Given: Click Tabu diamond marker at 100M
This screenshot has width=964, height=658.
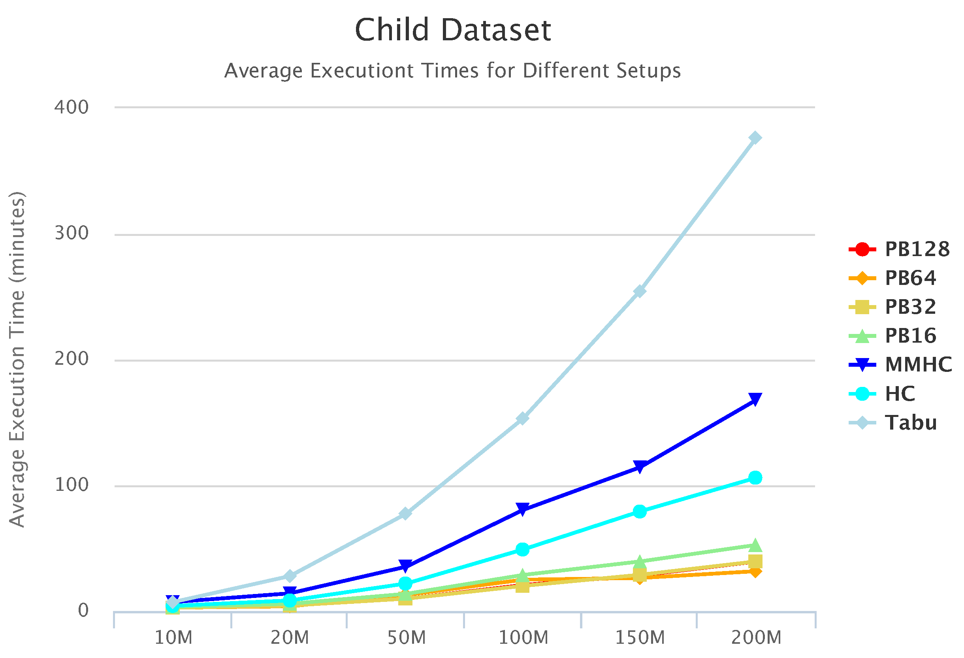Looking at the screenshot, I should pyautogui.click(x=523, y=418).
